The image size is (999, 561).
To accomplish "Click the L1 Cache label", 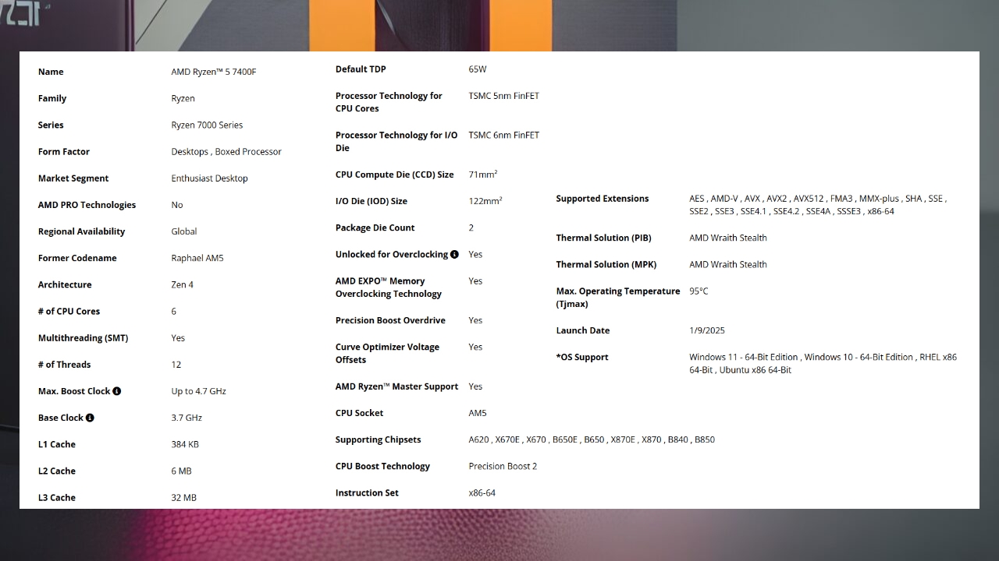I will click(x=57, y=444).
